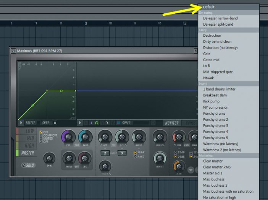Viewport: 268px width, 200px height.
Task: Click the green envelope node at the curve knee
Action: [47, 91]
